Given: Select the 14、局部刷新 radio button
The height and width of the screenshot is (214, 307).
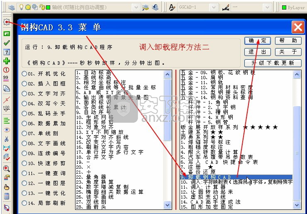Looking at the screenshot, I should tap(24, 203).
